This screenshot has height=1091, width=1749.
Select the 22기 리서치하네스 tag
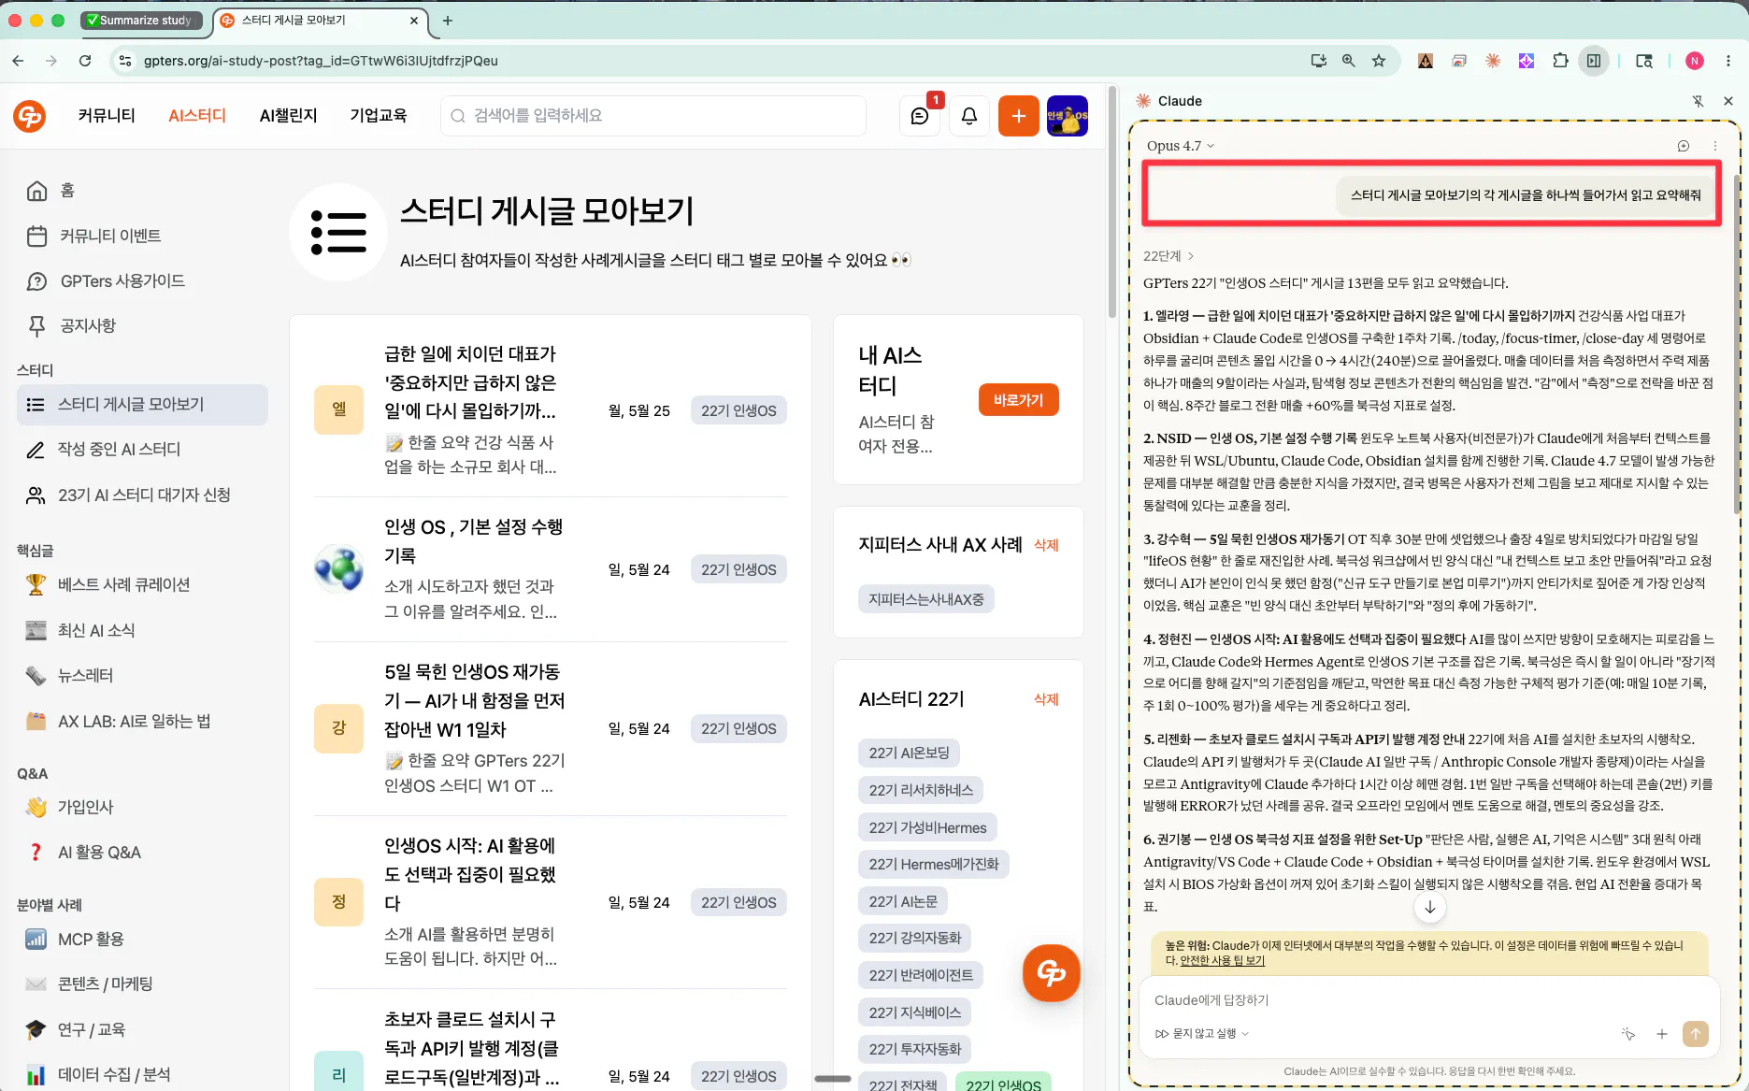click(x=921, y=790)
